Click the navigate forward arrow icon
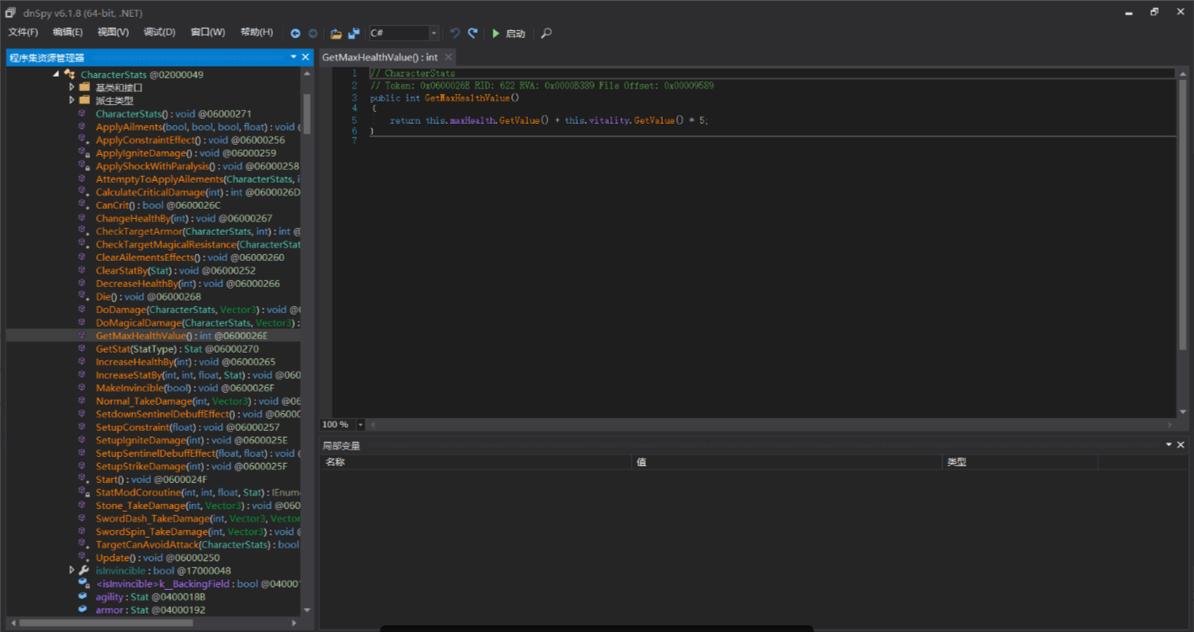The height and width of the screenshot is (632, 1194). (x=312, y=34)
